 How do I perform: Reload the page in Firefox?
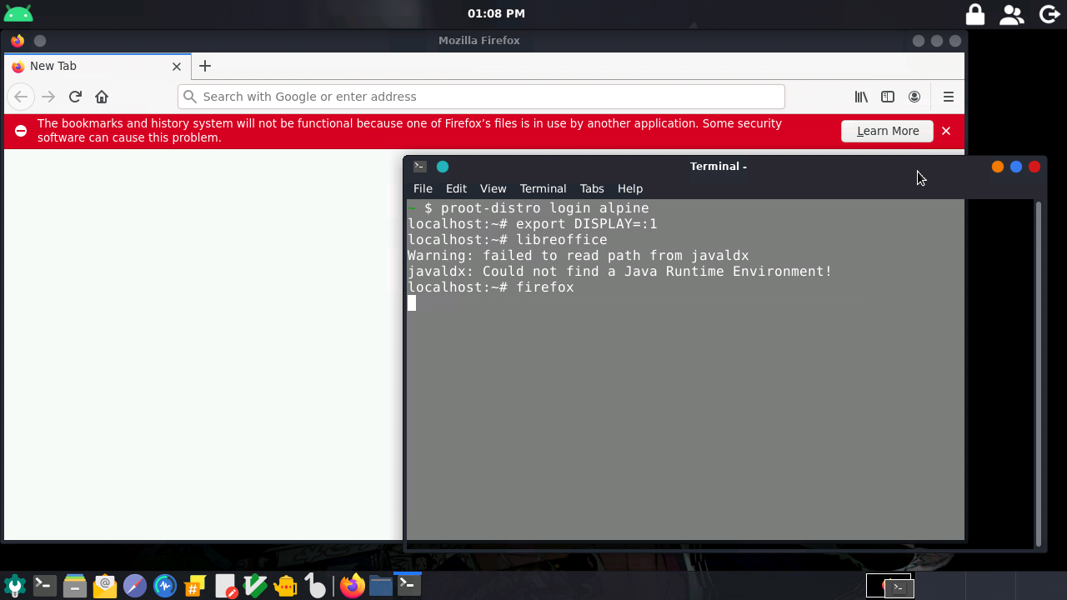75,97
